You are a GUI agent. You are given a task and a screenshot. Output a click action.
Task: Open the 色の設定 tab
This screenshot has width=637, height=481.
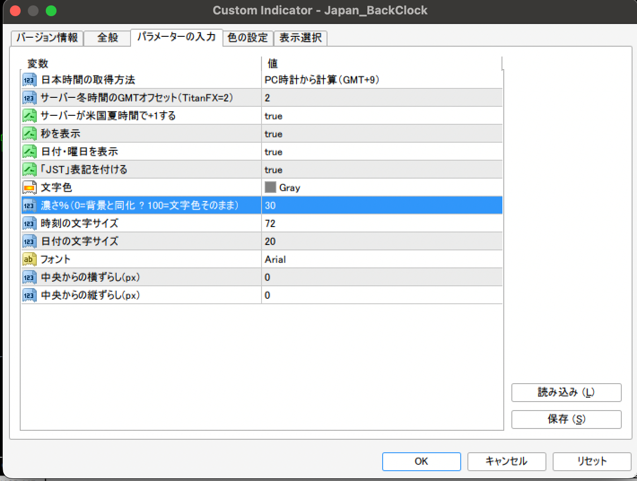(x=248, y=38)
